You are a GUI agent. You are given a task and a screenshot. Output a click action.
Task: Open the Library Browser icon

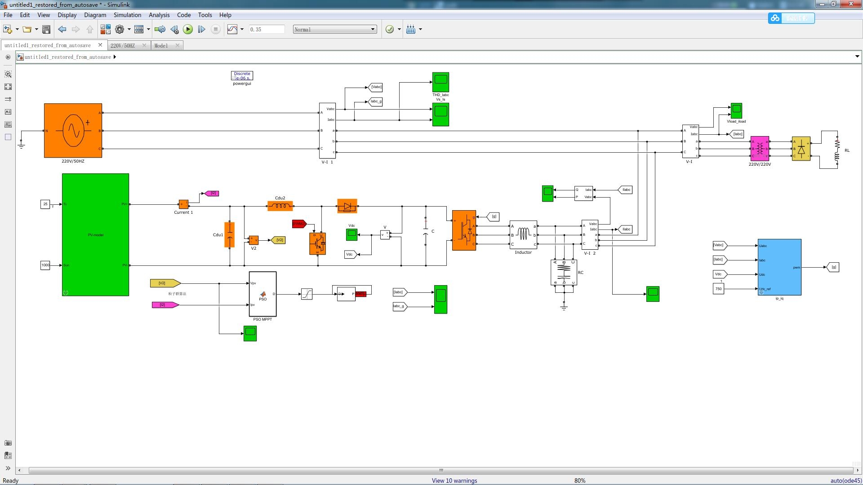pyautogui.click(x=105, y=29)
